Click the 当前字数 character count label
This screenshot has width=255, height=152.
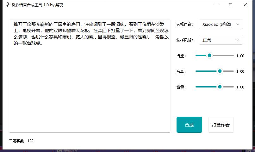coord(21,141)
